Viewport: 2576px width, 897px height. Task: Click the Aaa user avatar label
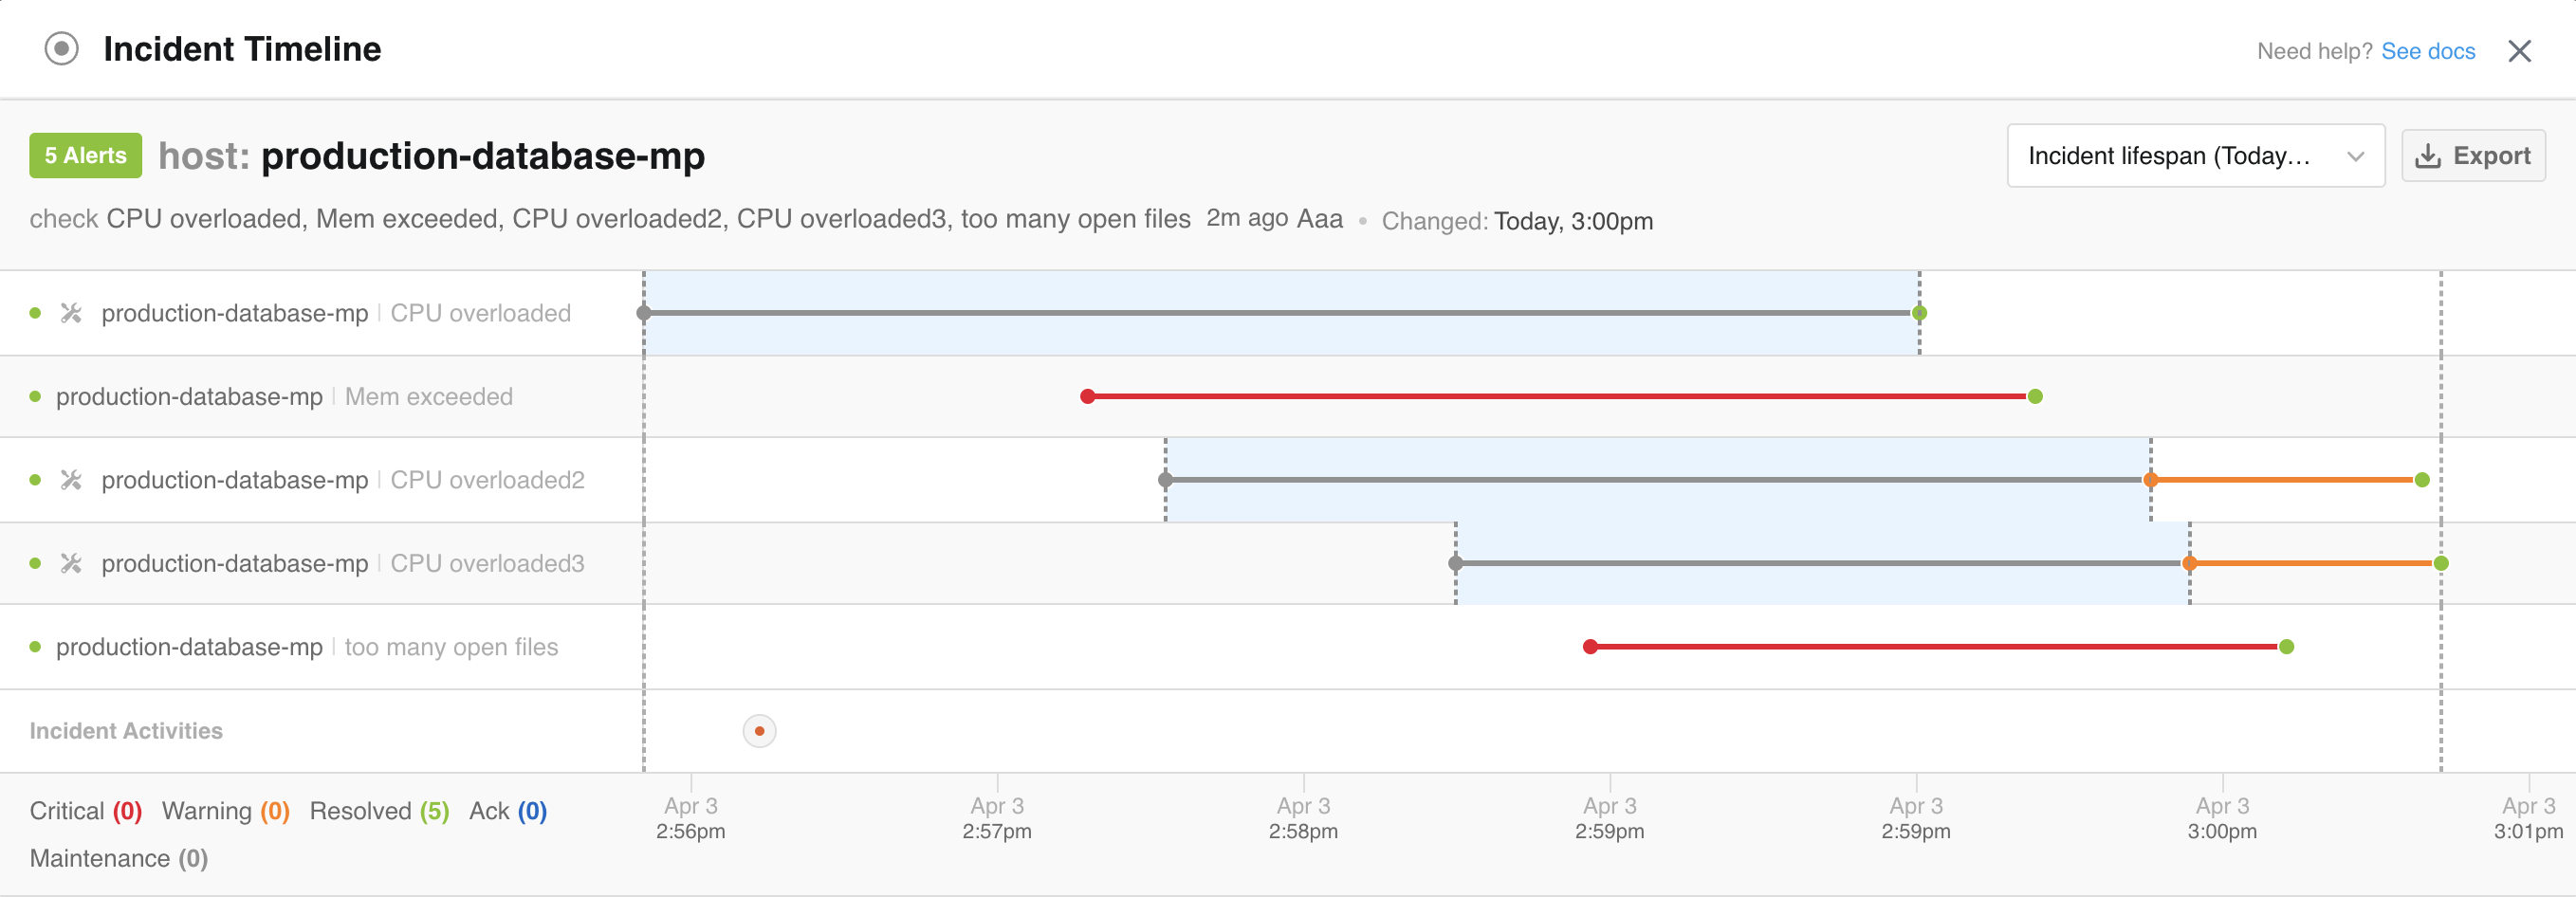(x=1320, y=218)
